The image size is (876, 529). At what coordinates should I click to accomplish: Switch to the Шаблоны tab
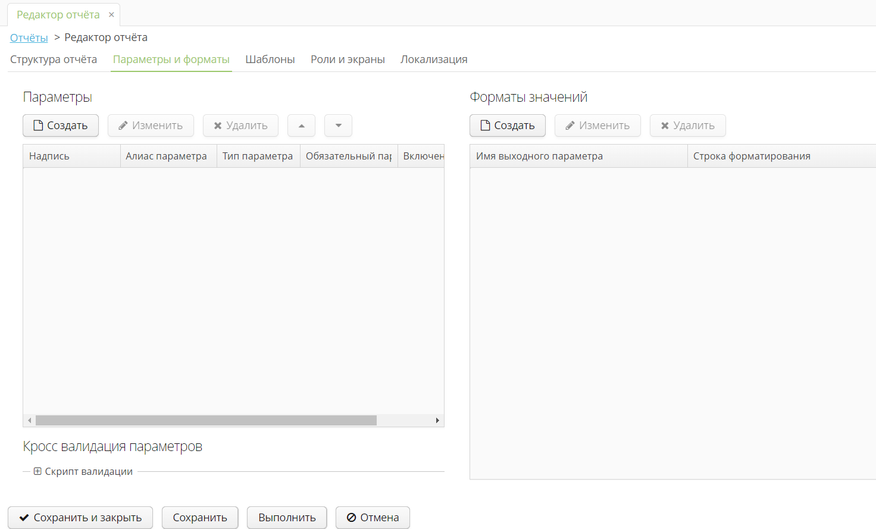pyautogui.click(x=270, y=60)
